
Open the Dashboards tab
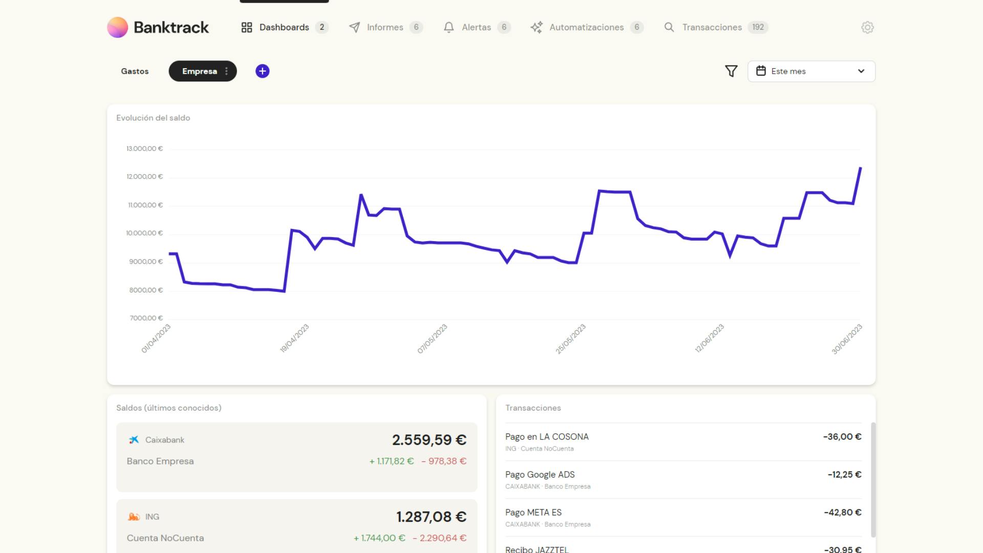coord(285,27)
